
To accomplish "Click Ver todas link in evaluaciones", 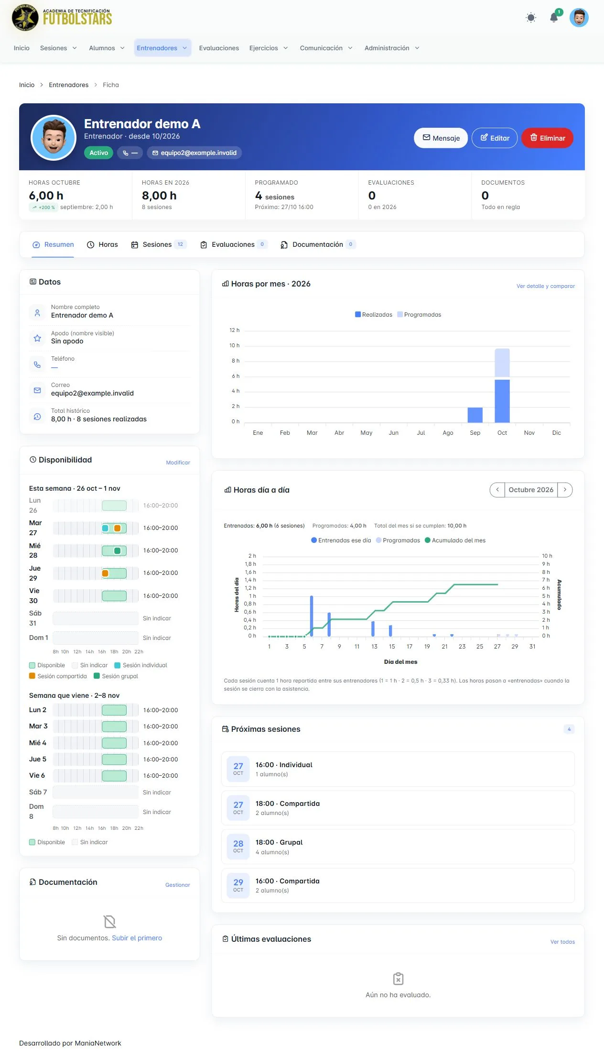I will pyautogui.click(x=562, y=942).
